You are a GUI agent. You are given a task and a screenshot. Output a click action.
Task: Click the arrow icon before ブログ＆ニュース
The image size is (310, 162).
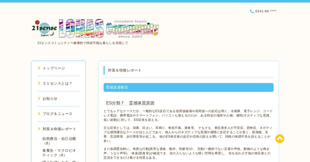coord(39,114)
